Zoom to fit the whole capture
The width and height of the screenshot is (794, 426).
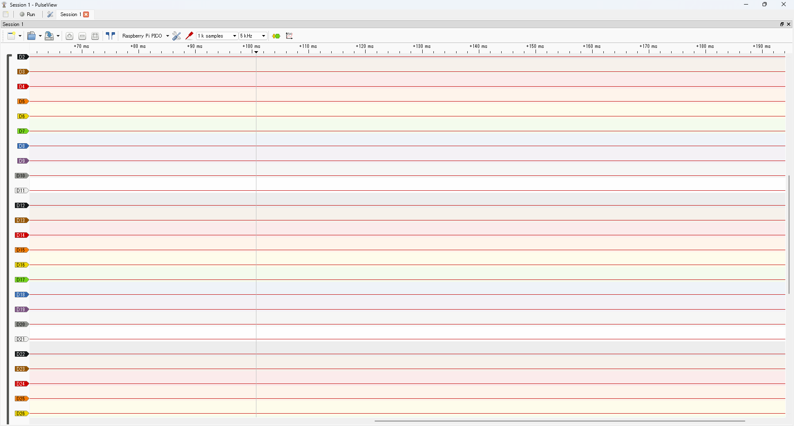(x=95, y=36)
